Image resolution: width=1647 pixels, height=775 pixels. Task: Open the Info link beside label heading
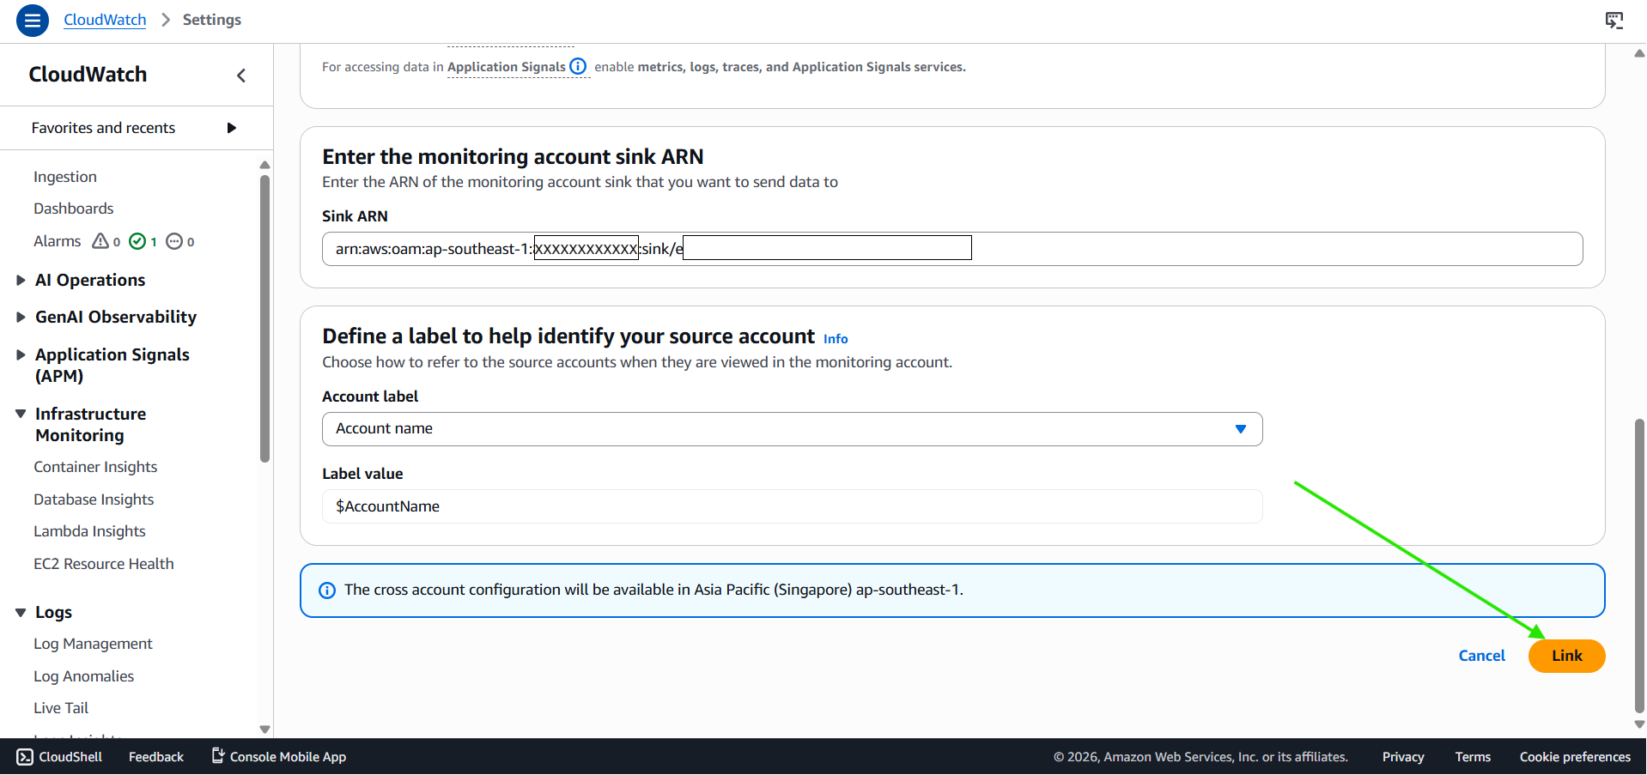click(836, 339)
